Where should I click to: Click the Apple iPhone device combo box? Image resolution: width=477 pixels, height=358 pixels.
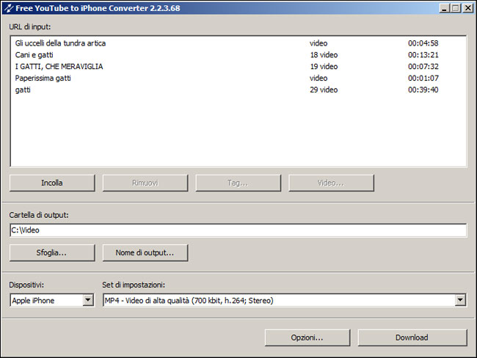tap(45, 300)
